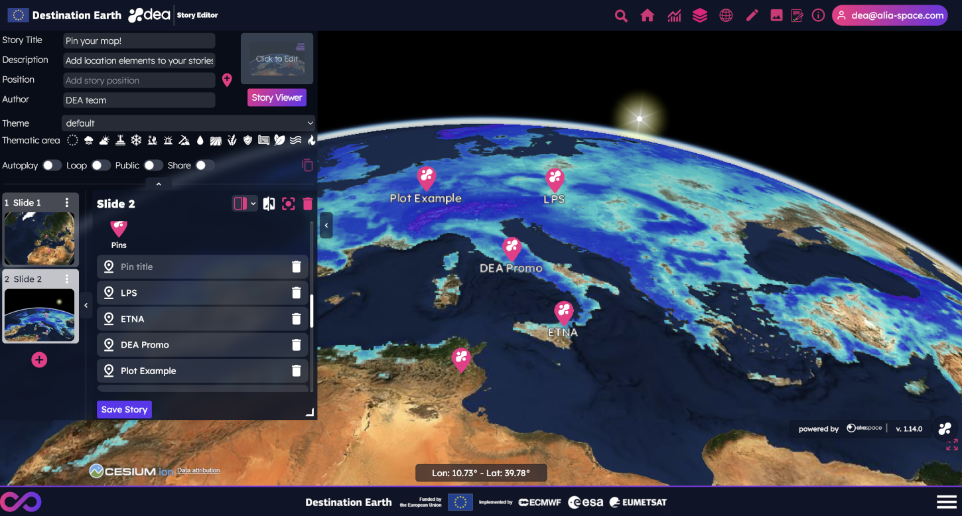Select the Pins tab in Slide 2
Viewport: 962px width, 516px height.
(119, 233)
